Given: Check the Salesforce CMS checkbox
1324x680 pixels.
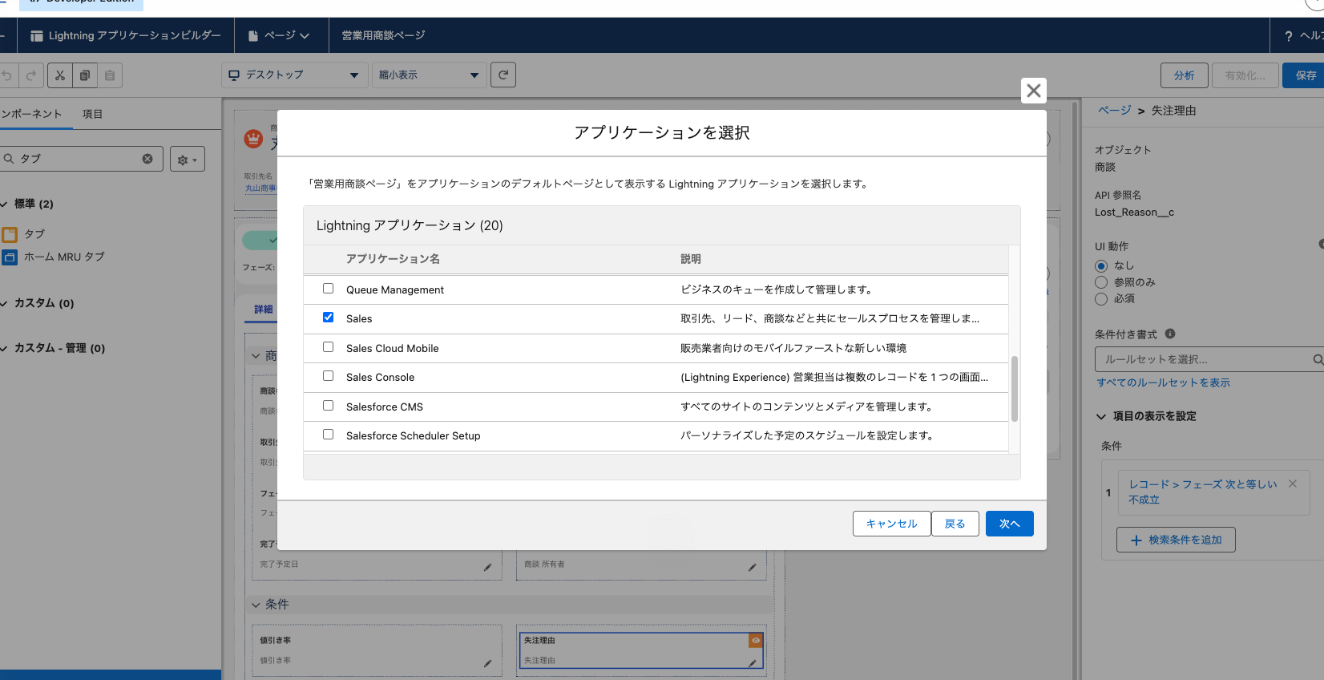Looking at the screenshot, I should coord(328,406).
